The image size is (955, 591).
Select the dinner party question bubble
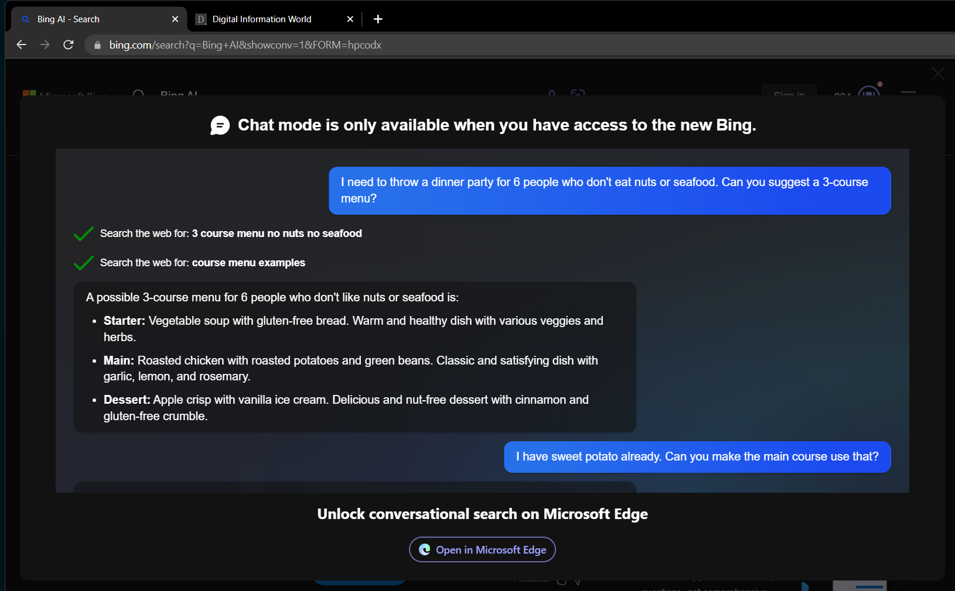coord(609,190)
